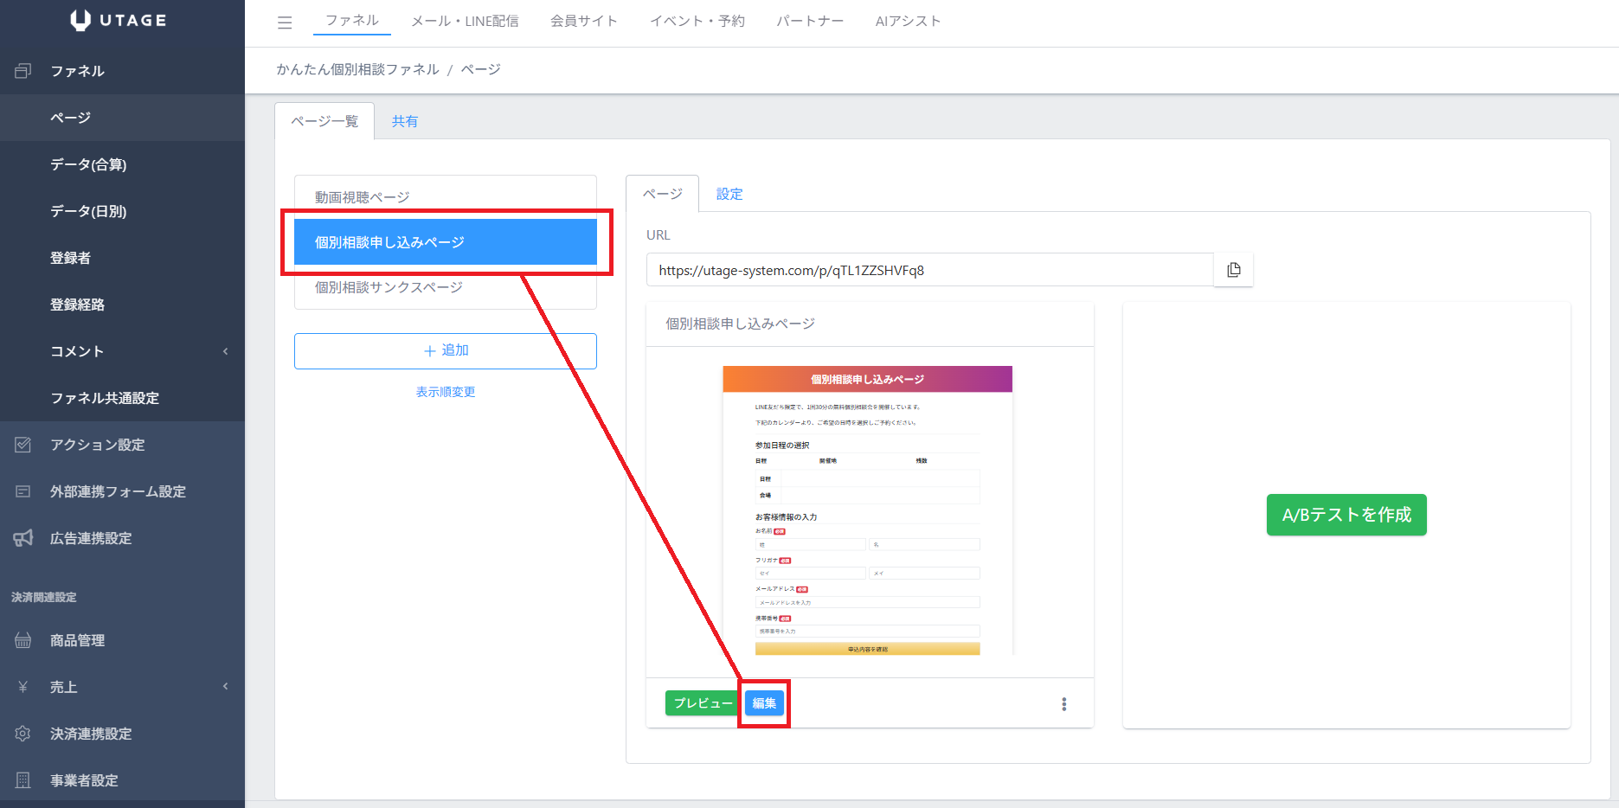Click the blue 編集 button
This screenshot has width=1619, height=808.
point(764,703)
